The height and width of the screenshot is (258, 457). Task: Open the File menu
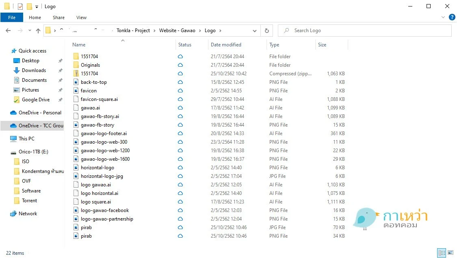(12, 17)
